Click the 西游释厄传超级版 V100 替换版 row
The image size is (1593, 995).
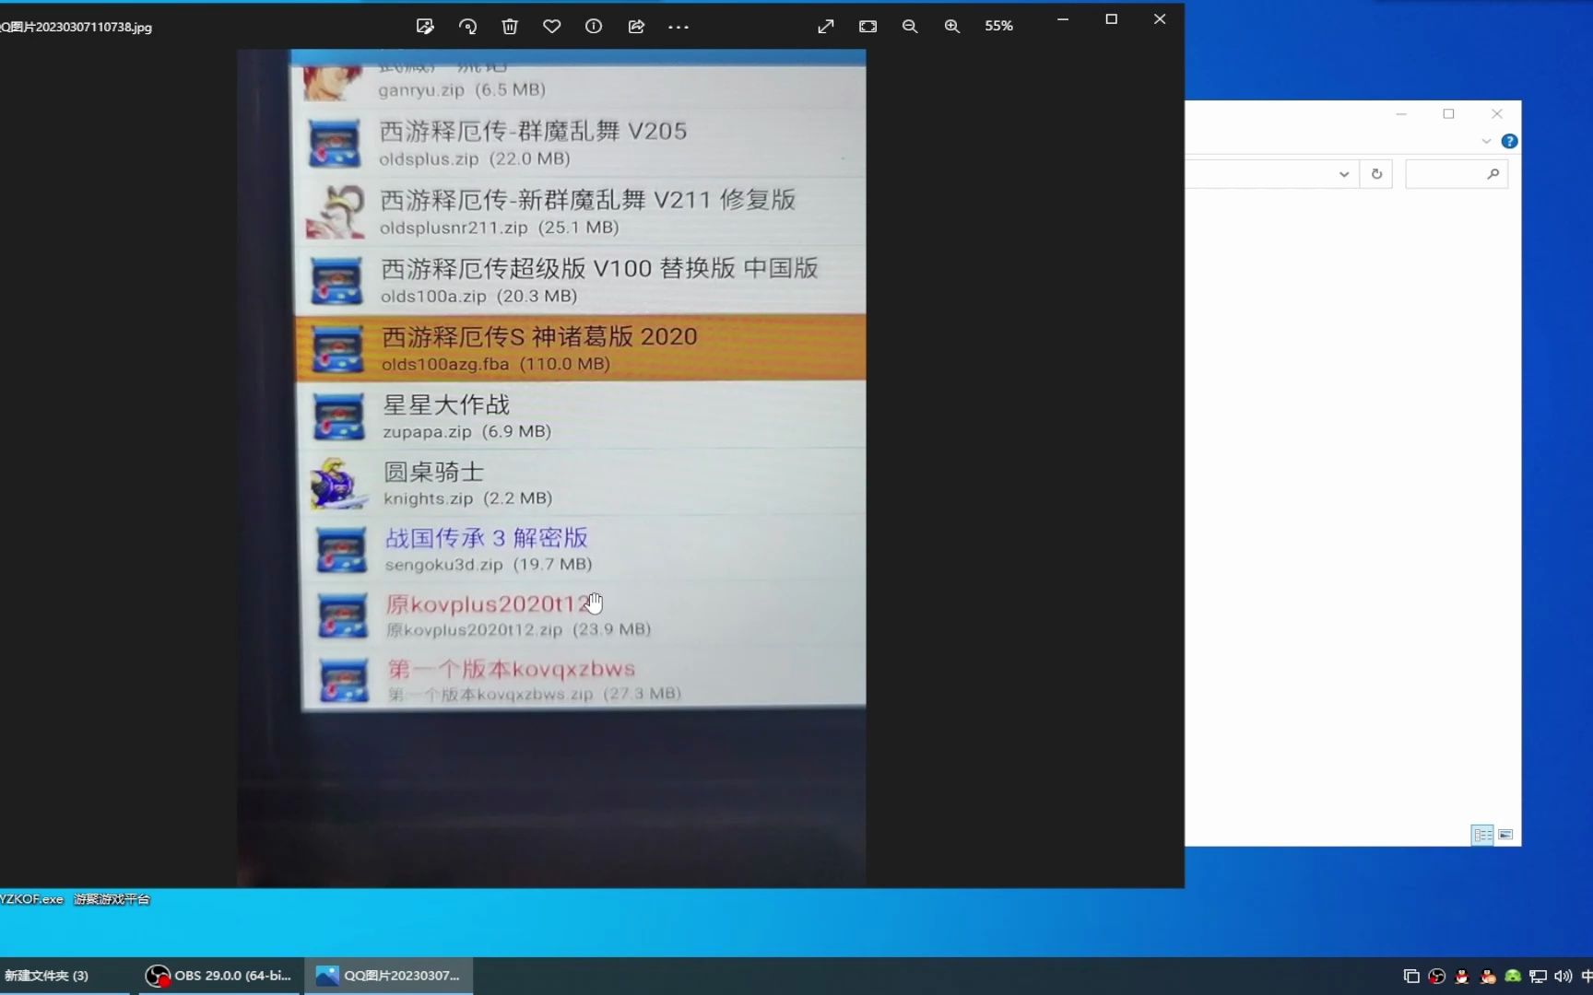[x=580, y=280]
